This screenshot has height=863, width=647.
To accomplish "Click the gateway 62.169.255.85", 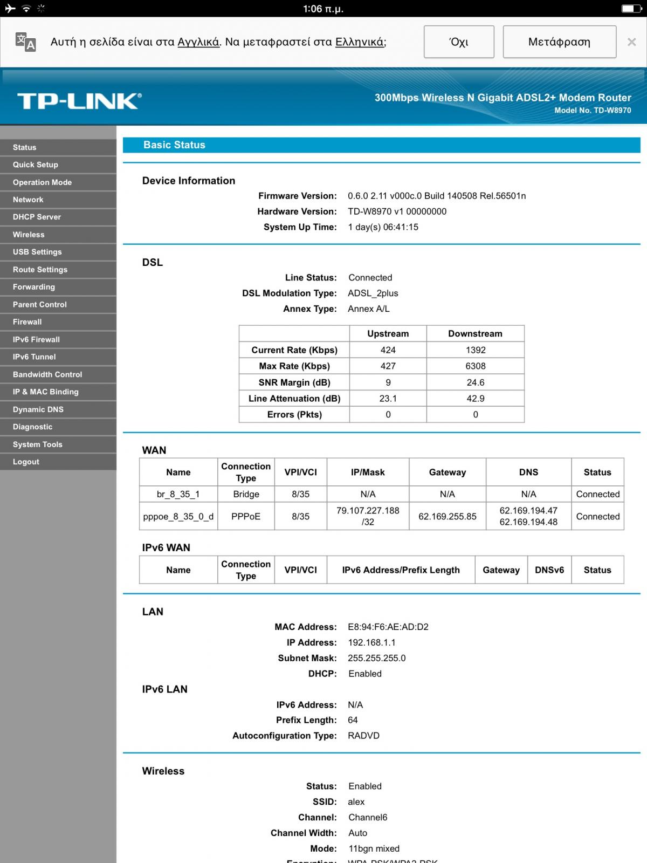I will click(x=448, y=517).
